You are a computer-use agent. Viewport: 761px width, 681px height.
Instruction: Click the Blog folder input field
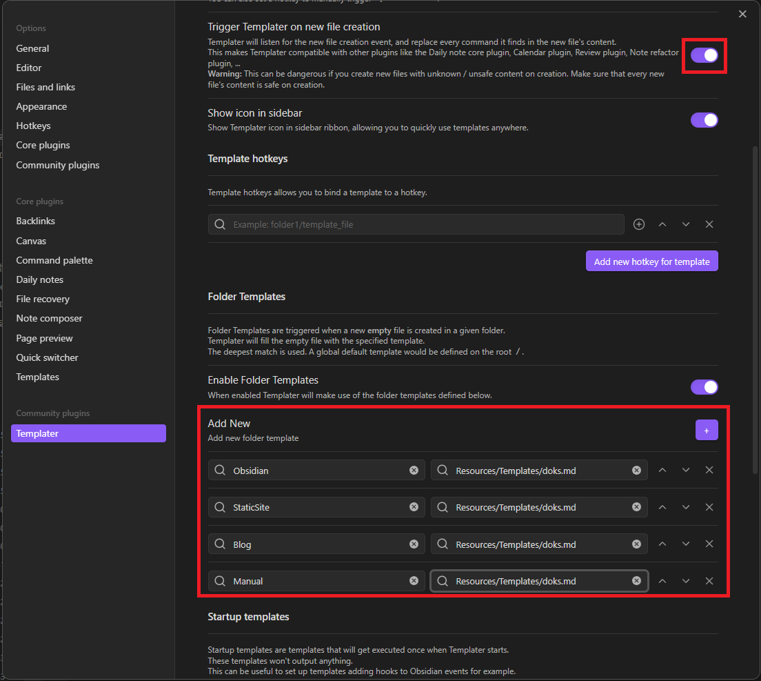(316, 544)
